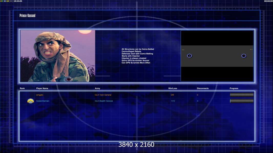Click the "Progress" column header
273x153 pixels.
234,88
